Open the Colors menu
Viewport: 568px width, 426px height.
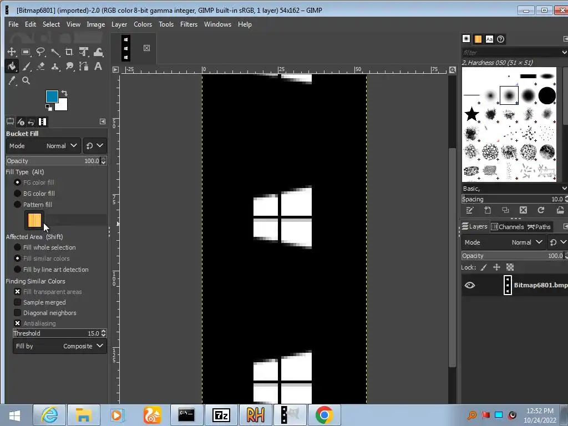[143, 24]
